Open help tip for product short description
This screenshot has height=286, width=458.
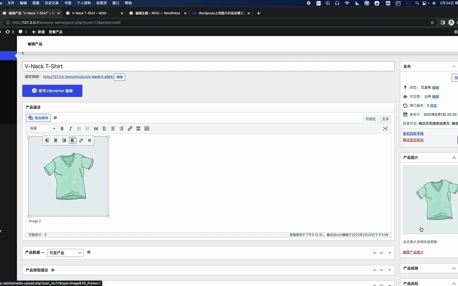point(53,270)
